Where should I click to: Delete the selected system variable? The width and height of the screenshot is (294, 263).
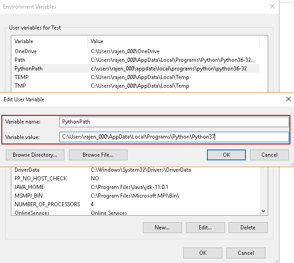point(248,227)
